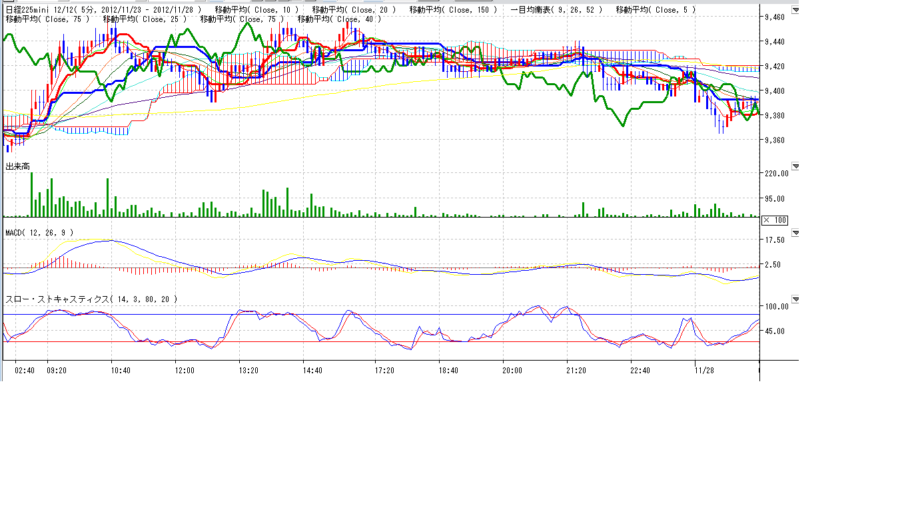Open the main price chart panel dropdown arrow
910x511 pixels.
795,10
